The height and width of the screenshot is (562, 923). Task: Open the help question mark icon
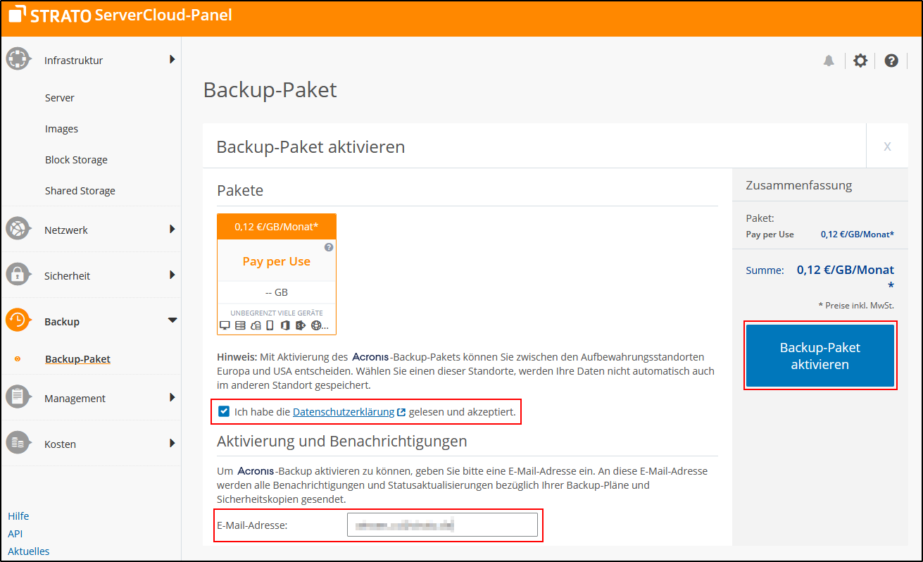point(891,61)
